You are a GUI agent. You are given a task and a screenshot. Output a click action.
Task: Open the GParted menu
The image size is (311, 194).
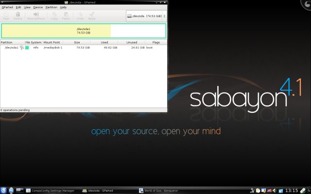pyautogui.click(x=7, y=7)
